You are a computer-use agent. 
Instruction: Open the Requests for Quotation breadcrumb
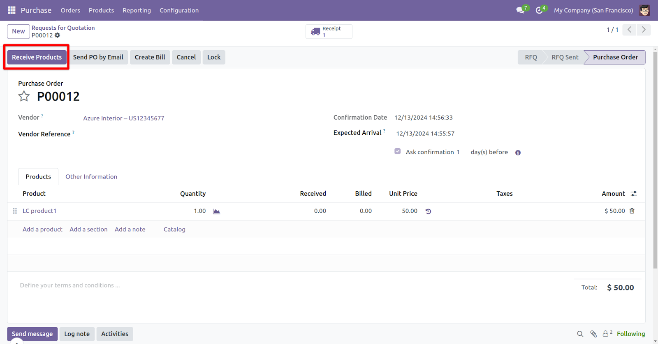pos(63,28)
